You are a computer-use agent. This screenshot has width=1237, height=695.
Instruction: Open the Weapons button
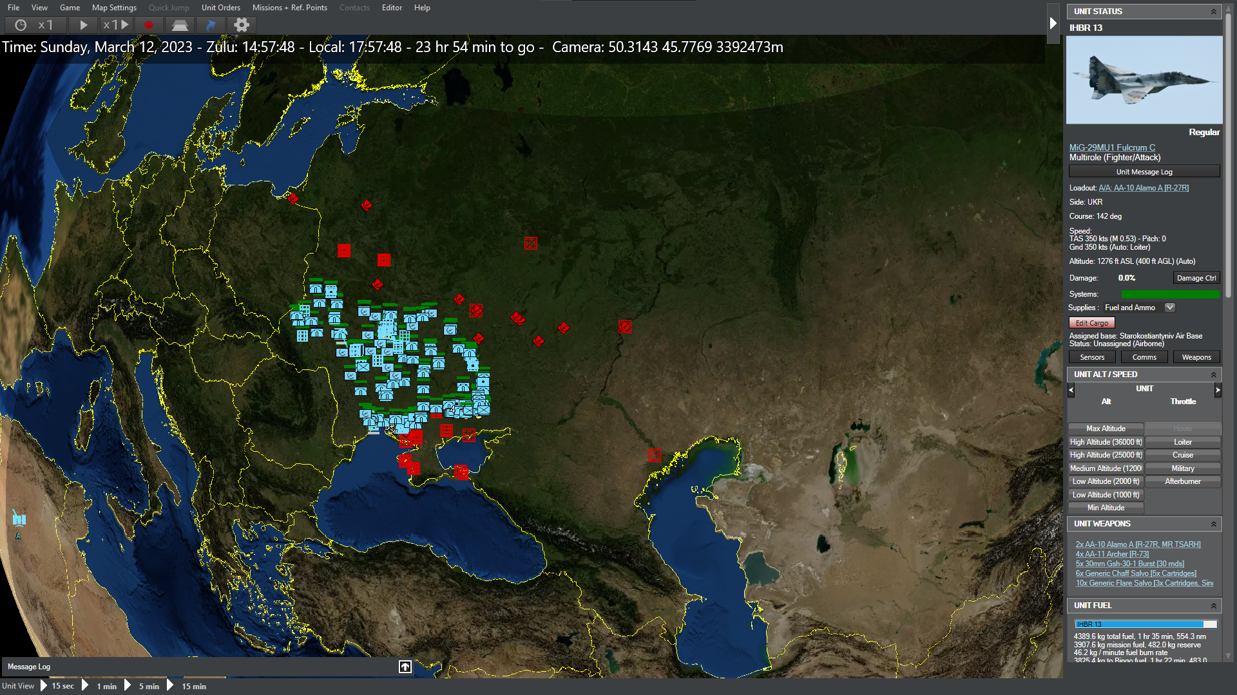click(1196, 357)
